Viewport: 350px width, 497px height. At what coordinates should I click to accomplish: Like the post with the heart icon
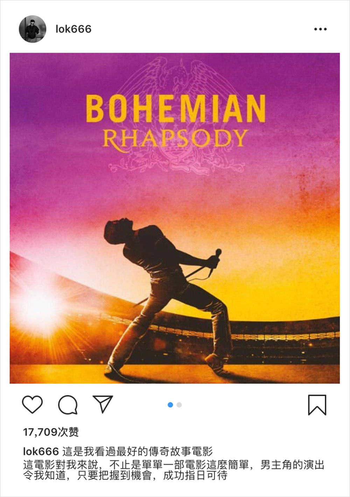pyautogui.click(x=32, y=404)
